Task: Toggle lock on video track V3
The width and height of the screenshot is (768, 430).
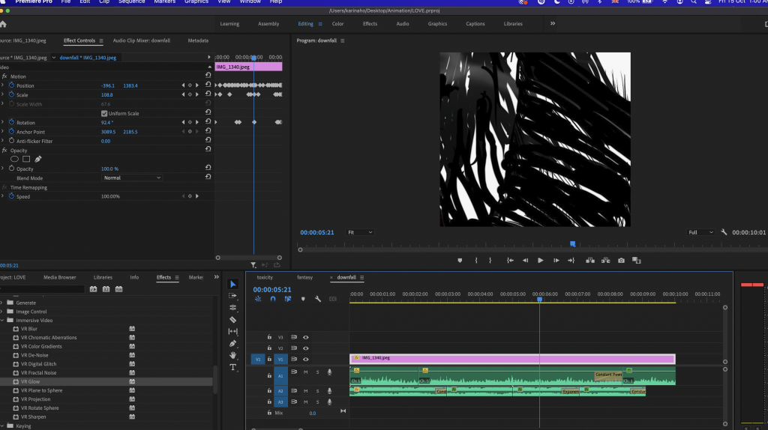Action: tap(269, 338)
